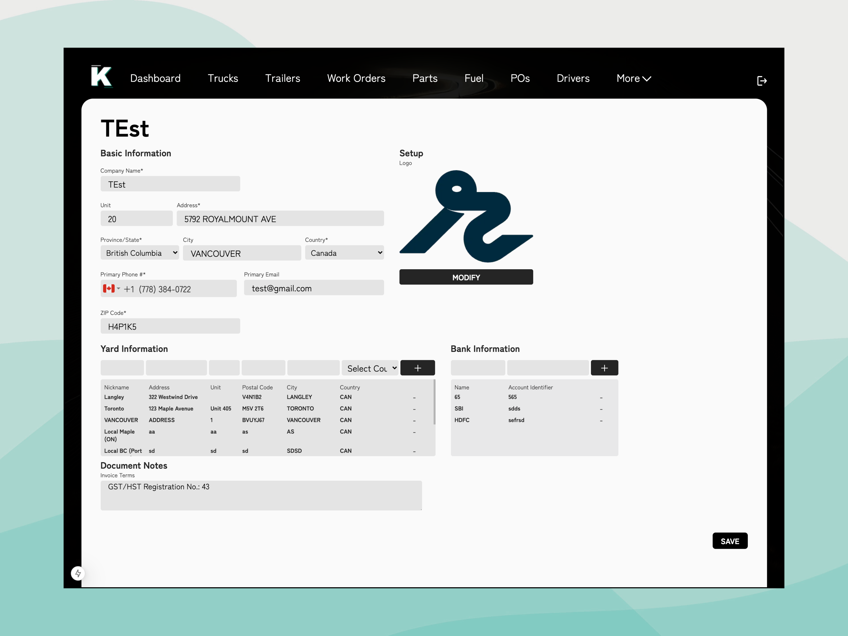Open the Work Orders page
The image size is (848, 636).
[x=356, y=79]
